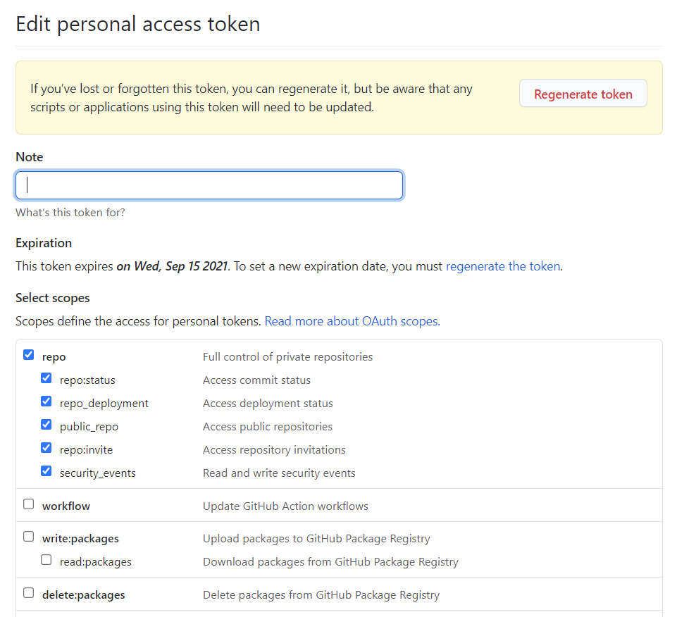Click the security_events label text
Viewport: 677px width, 617px height.
98,473
